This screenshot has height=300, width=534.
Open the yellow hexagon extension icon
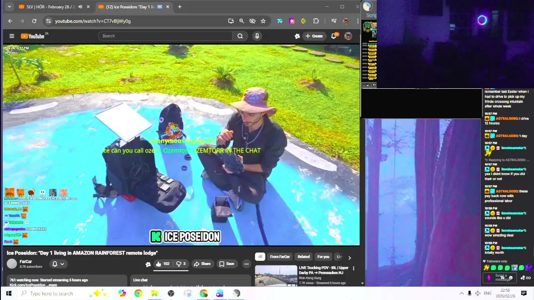click(x=304, y=21)
